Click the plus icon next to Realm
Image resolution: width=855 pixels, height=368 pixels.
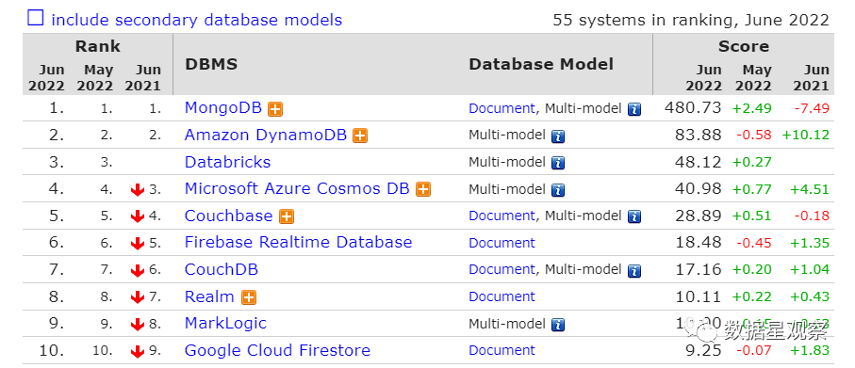(x=249, y=297)
